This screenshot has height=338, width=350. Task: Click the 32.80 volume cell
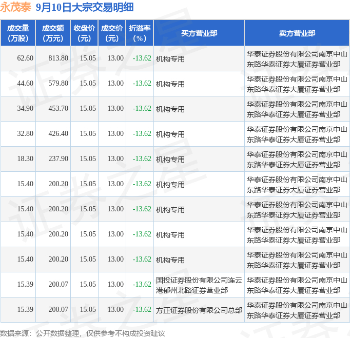click(25, 134)
